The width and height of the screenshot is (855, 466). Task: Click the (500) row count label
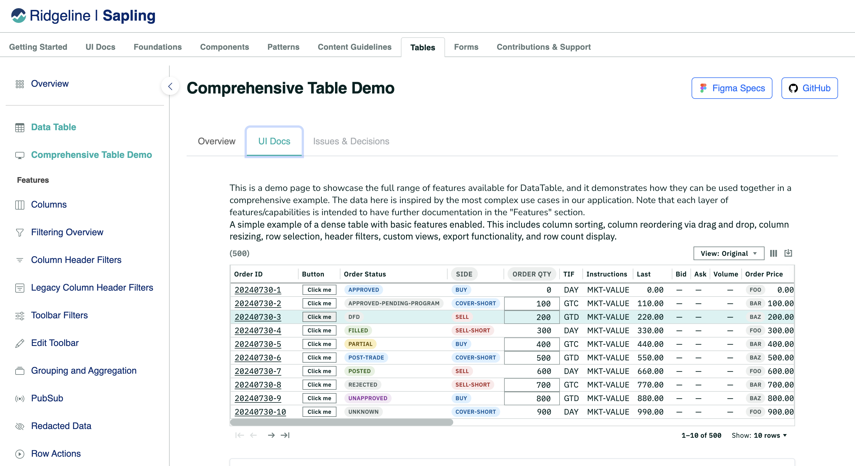coord(239,254)
